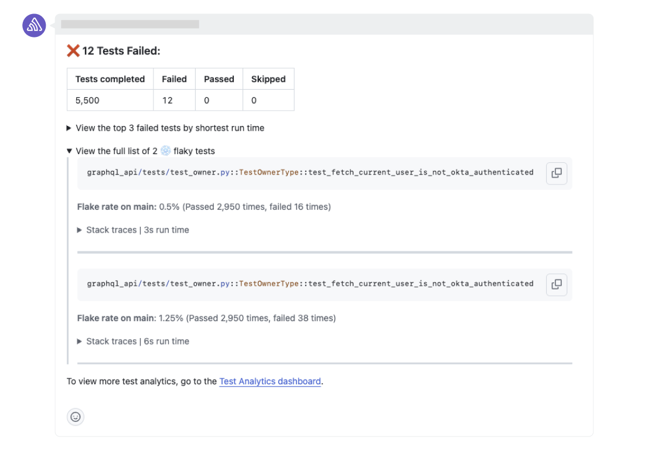Open the emoji reaction picker
The width and height of the screenshot is (648, 454).
click(x=75, y=417)
